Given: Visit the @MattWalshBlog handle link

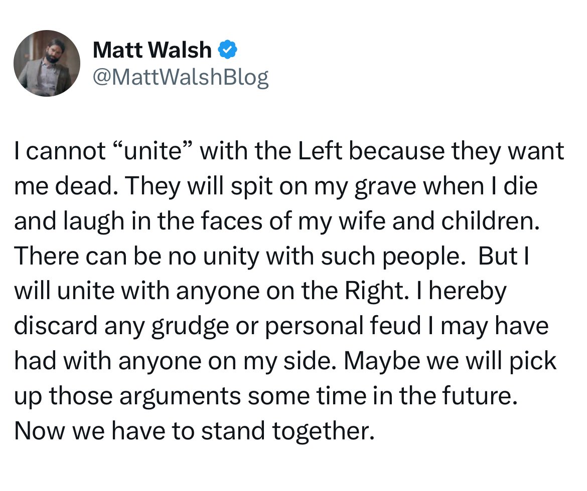Looking at the screenshot, I should pyautogui.click(x=181, y=77).
